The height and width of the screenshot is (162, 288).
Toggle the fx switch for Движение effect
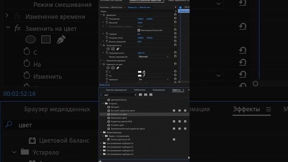(104, 15)
